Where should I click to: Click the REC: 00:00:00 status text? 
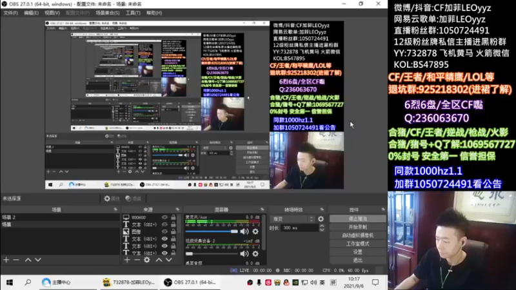[298, 270]
